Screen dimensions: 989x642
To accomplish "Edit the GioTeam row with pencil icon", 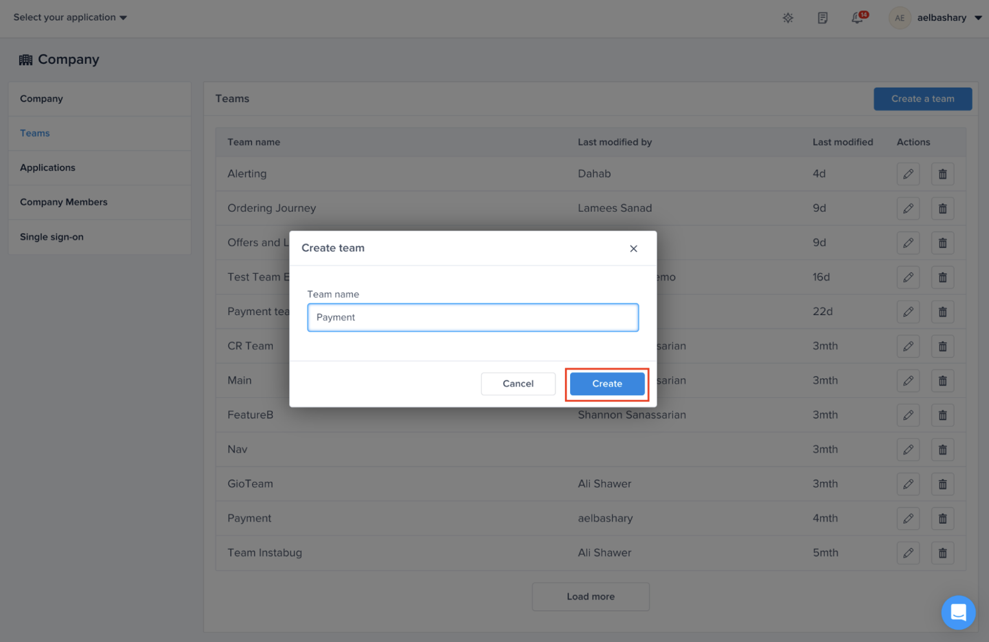I will pos(908,484).
